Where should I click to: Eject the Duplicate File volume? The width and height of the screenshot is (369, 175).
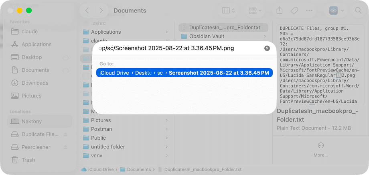(x=65, y=134)
